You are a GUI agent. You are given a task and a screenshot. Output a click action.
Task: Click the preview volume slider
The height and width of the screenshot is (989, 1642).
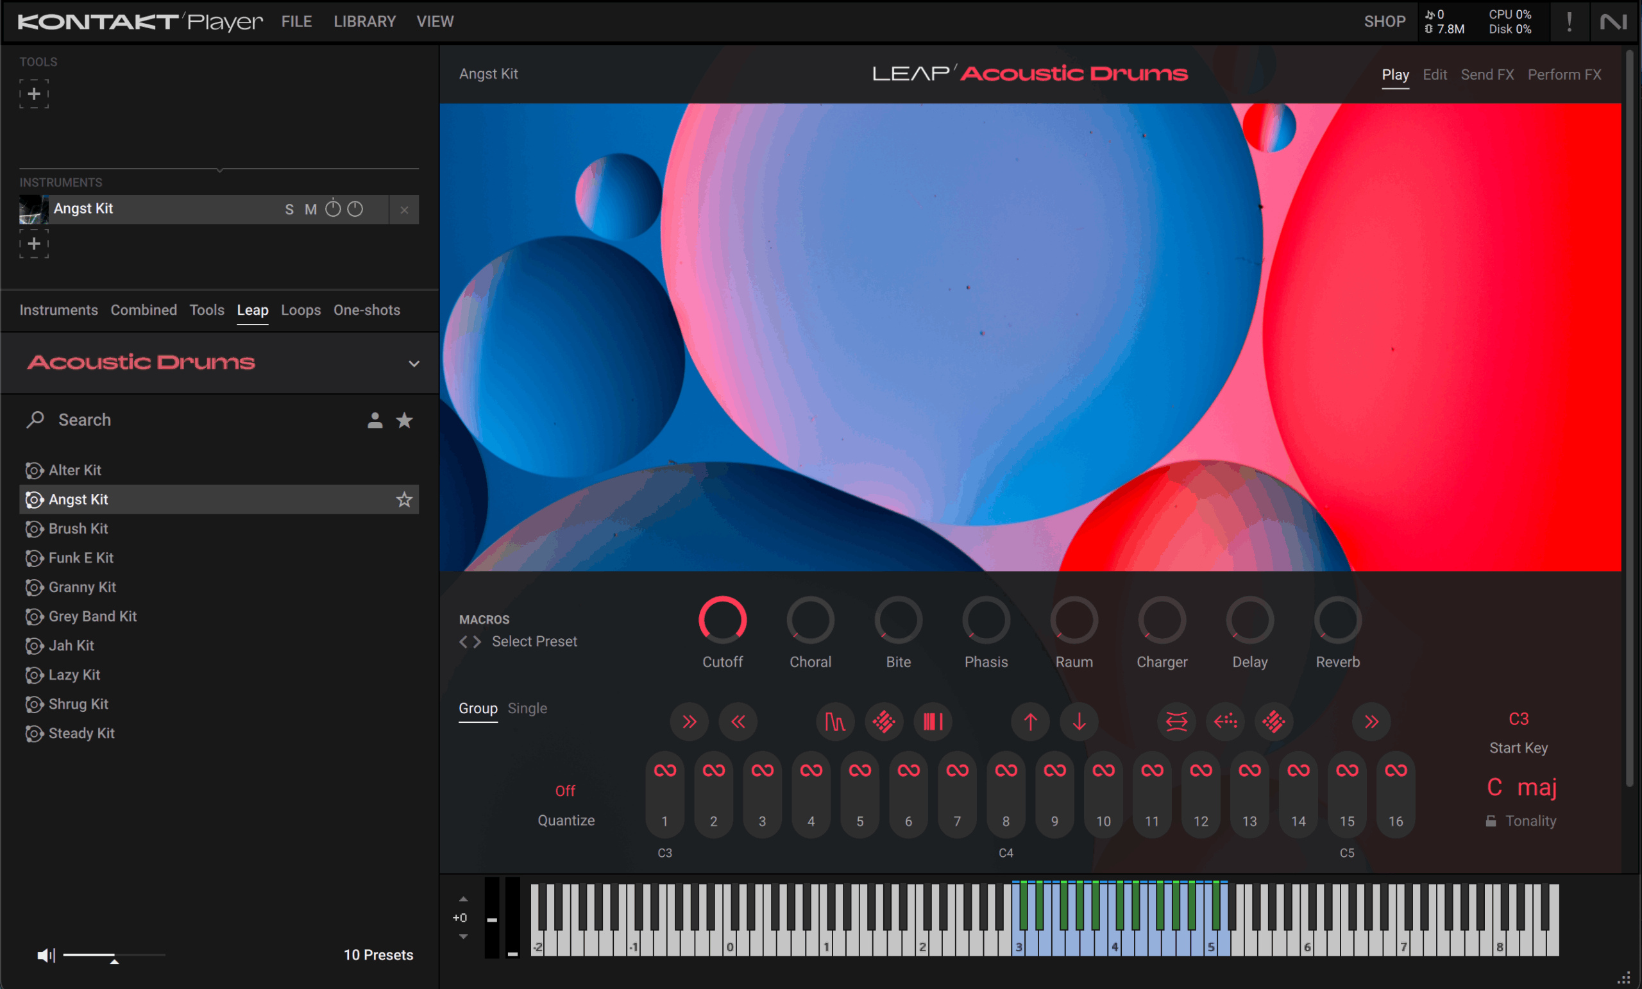114,956
